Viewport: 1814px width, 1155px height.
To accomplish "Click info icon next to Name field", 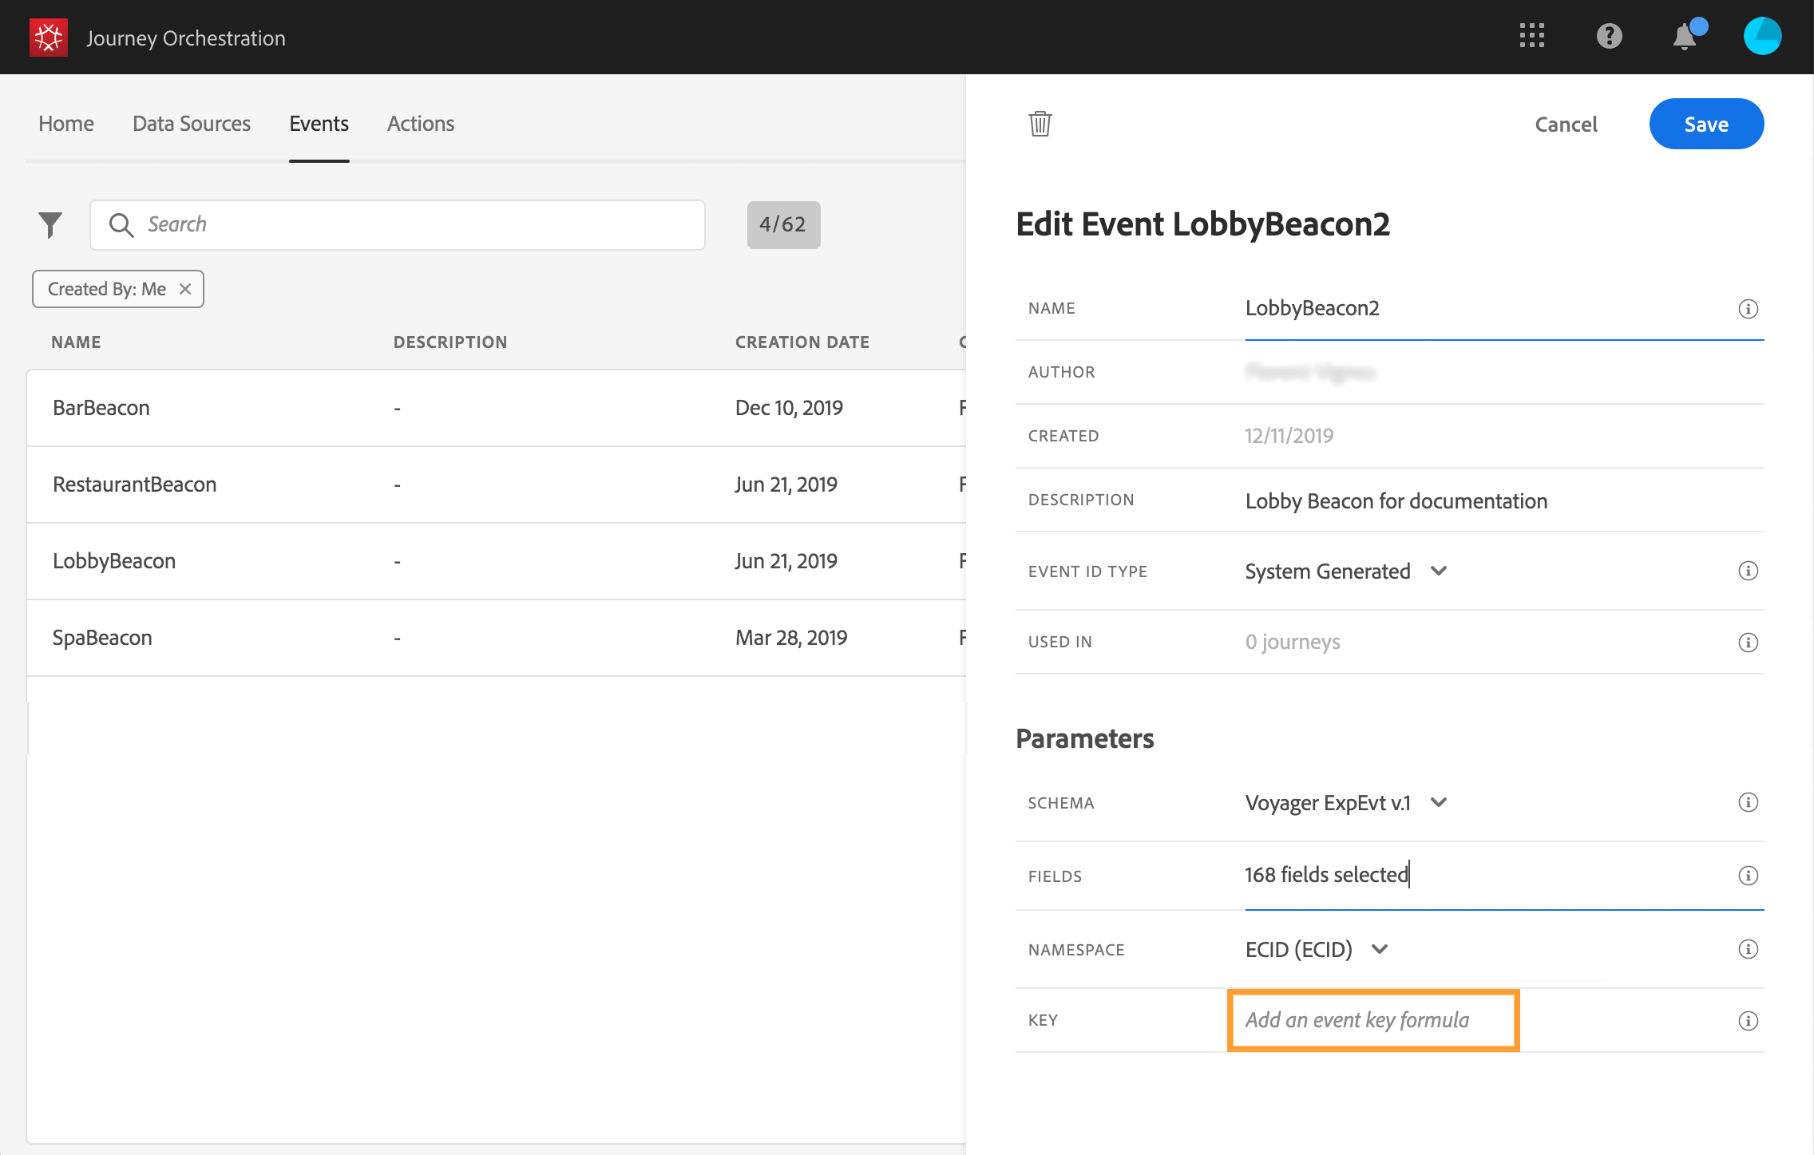I will click(1748, 309).
